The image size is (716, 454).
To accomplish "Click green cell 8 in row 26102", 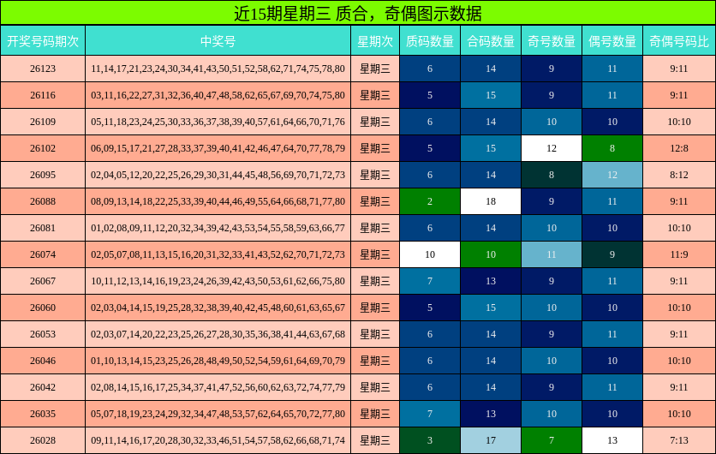I will pos(612,148).
